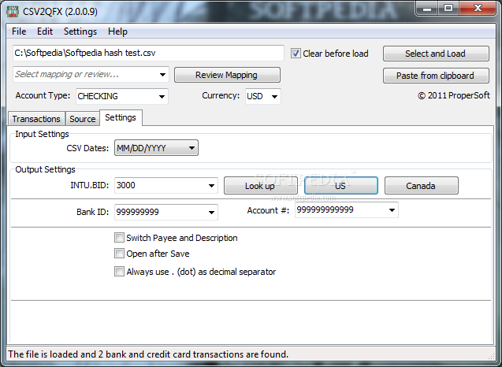The width and height of the screenshot is (502, 367).
Task: Expand the Select mapping or review dropdown
Action: [162, 75]
